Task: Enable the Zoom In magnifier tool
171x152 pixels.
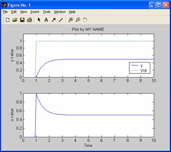Action: [71, 20]
